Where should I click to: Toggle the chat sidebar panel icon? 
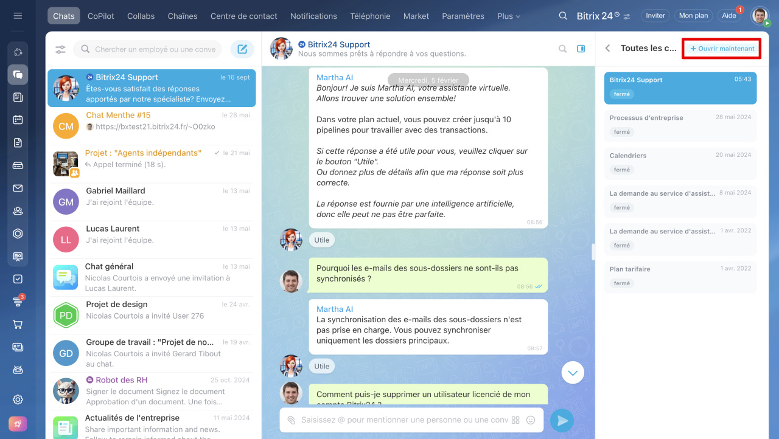point(581,49)
